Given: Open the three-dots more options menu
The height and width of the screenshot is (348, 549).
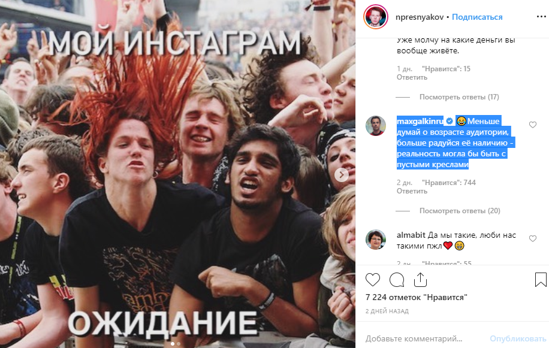Looking at the screenshot, I should tap(541, 17).
